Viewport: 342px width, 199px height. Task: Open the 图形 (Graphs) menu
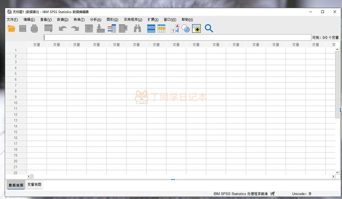(x=112, y=20)
